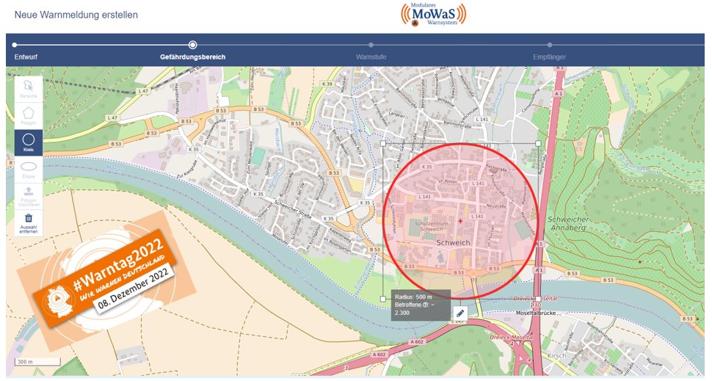Click the Moseltalbrücke label on map
Image resolution: width=712 pixels, height=381 pixels.
coord(537,313)
